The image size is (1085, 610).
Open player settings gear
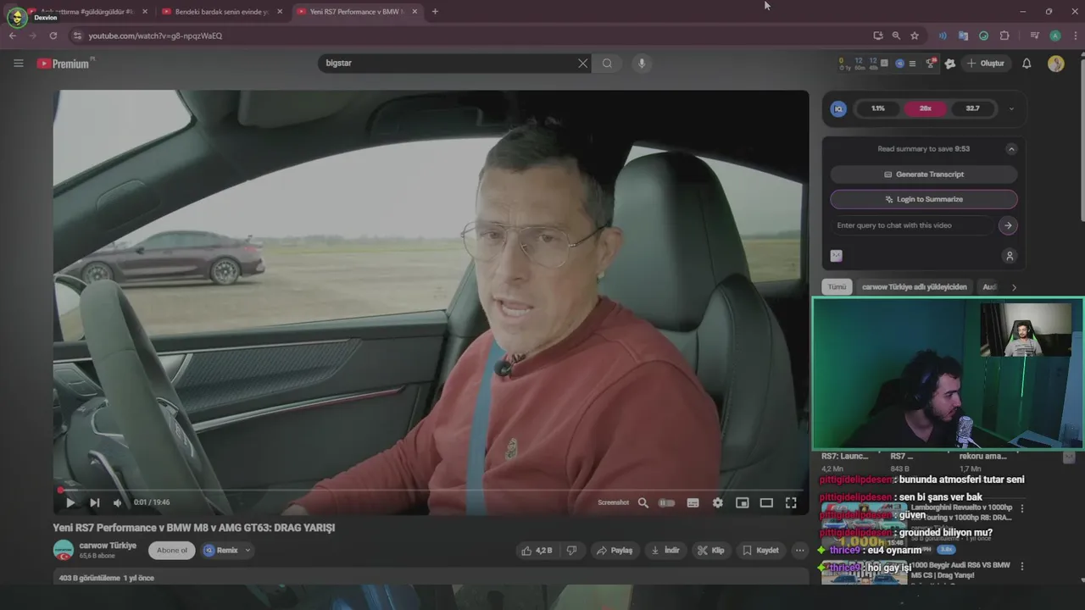[717, 502]
